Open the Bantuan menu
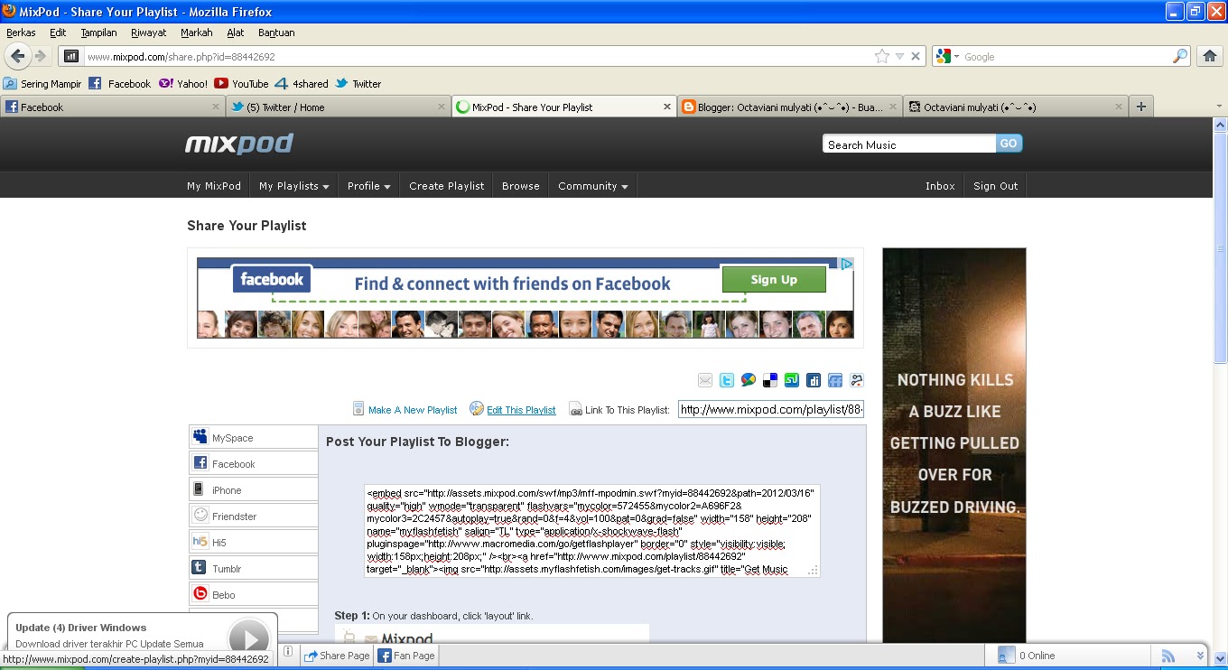1228x670 pixels. click(x=276, y=33)
